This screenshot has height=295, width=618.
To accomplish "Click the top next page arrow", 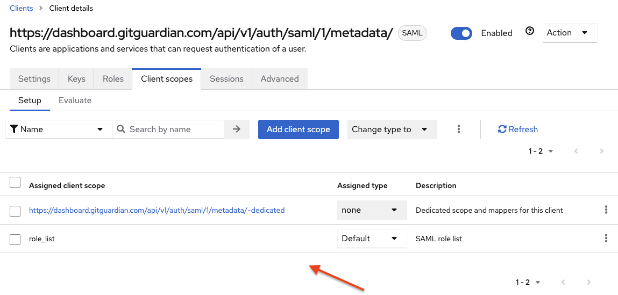I will click(x=601, y=151).
